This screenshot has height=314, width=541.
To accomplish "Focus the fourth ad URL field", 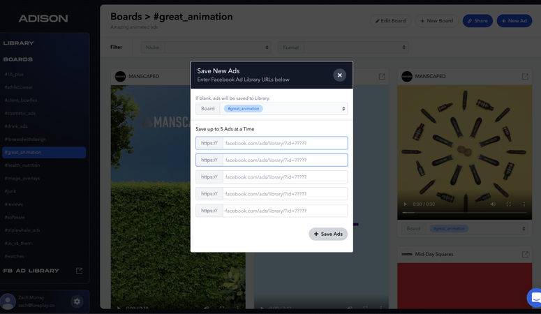I will coord(272,194).
